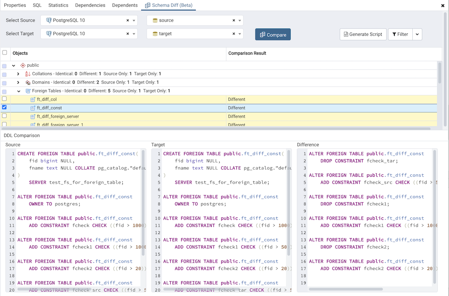This screenshot has height=296, width=449.
Task: Toggle the public schema checkbox
Action: coord(4,66)
